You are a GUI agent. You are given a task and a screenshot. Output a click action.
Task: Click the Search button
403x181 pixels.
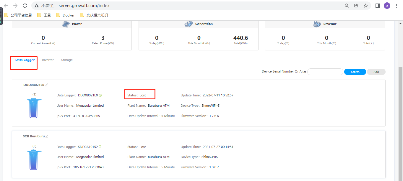tap(355, 72)
